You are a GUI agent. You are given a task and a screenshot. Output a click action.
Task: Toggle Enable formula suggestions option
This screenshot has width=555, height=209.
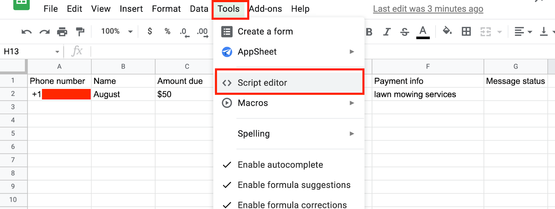pyautogui.click(x=294, y=185)
